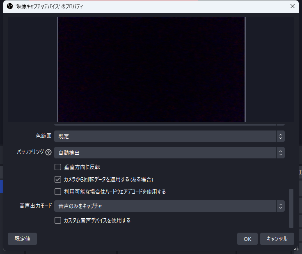Click the バッファリング help question mark icon
Image resolution: width=302 pixels, height=254 pixels.
48,153
